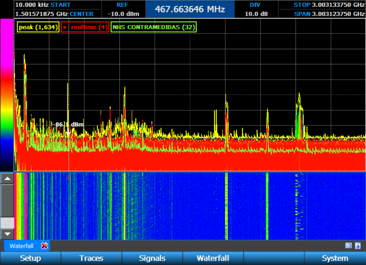Click the blue waterfall spectrogram display

pyautogui.click(x=190, y=206)
